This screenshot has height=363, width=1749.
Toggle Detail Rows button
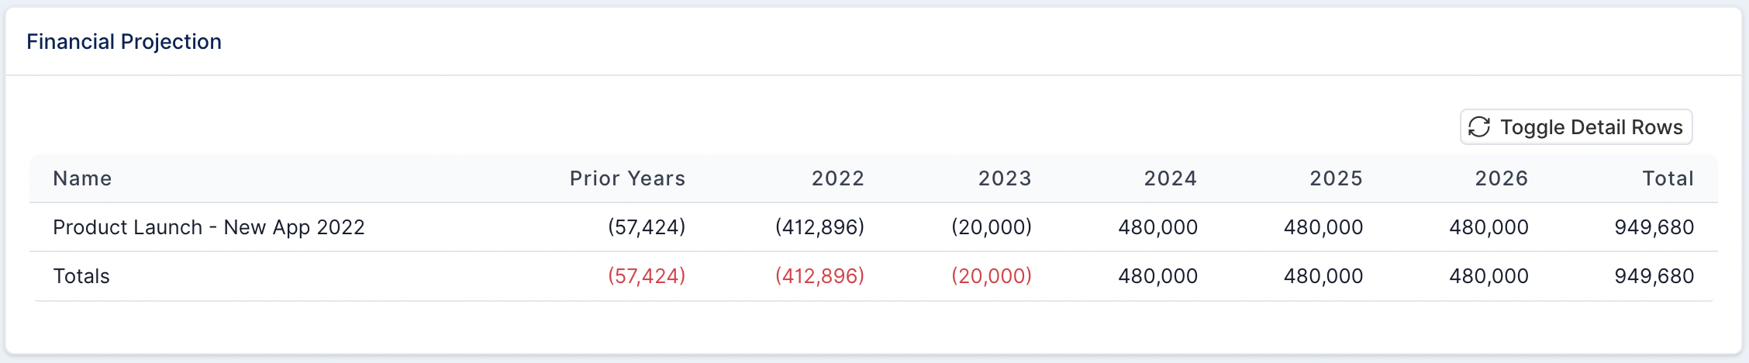tap(1576, 126)
